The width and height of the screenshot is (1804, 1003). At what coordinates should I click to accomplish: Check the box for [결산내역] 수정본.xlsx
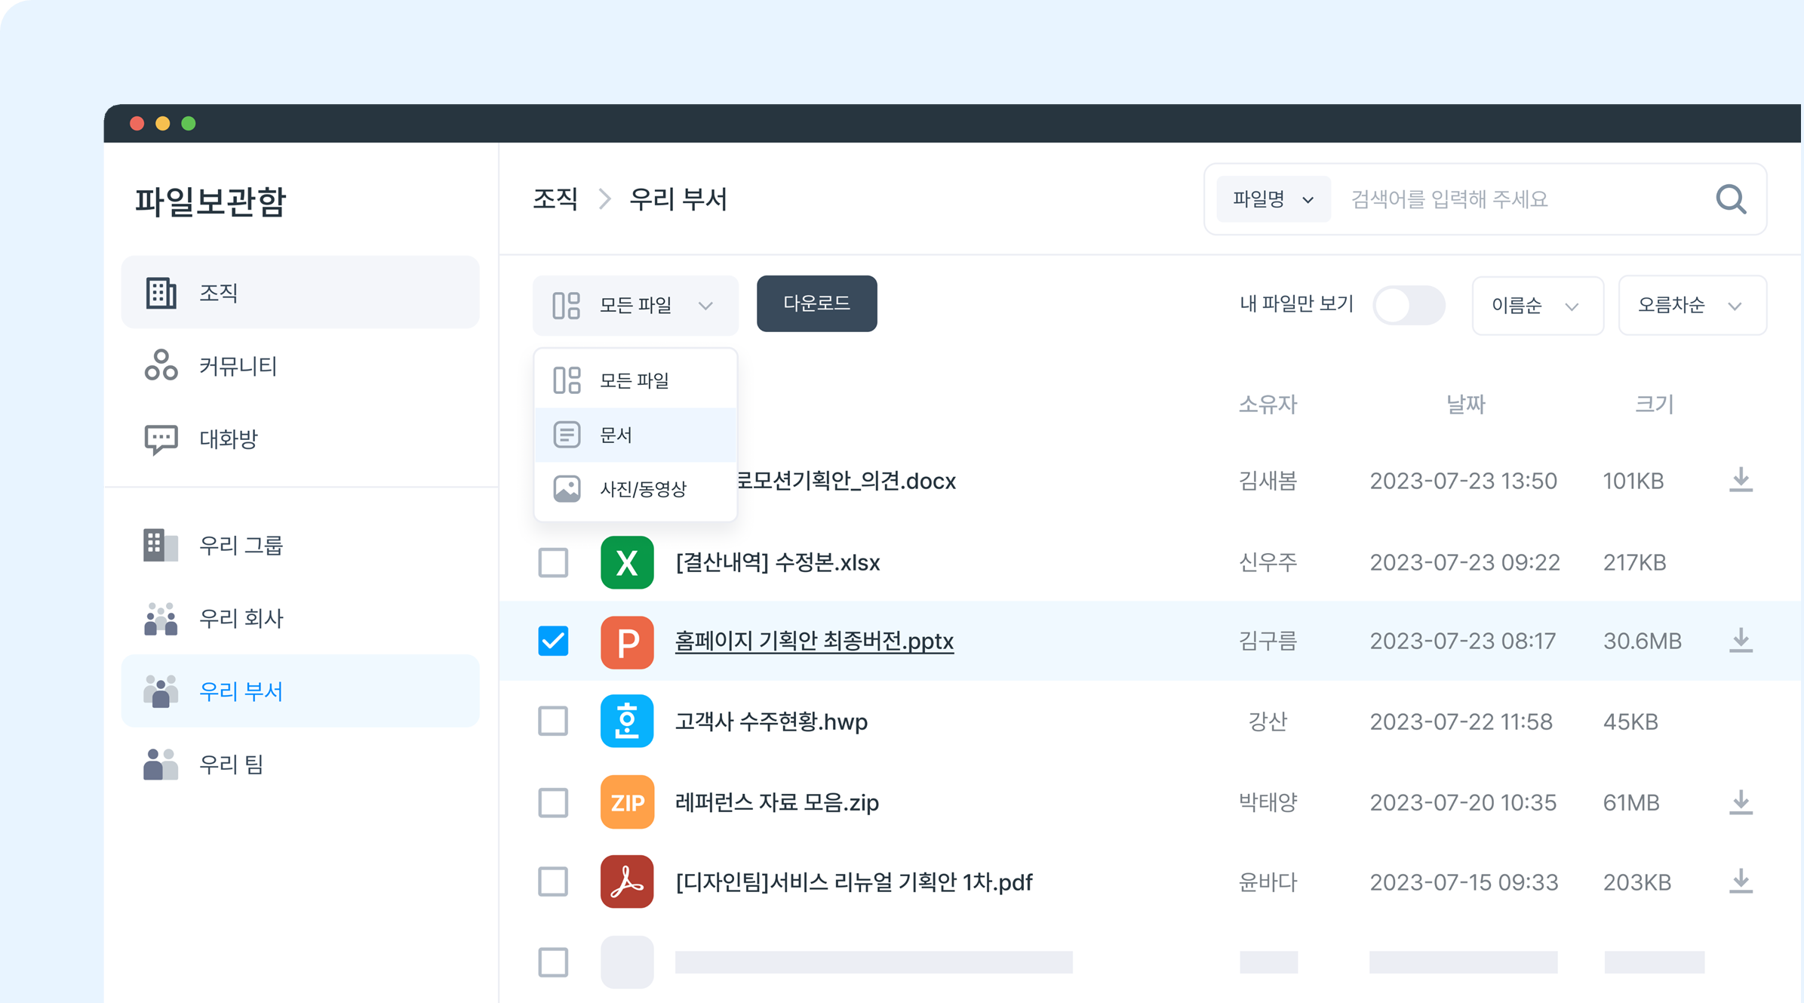[553, 562]
